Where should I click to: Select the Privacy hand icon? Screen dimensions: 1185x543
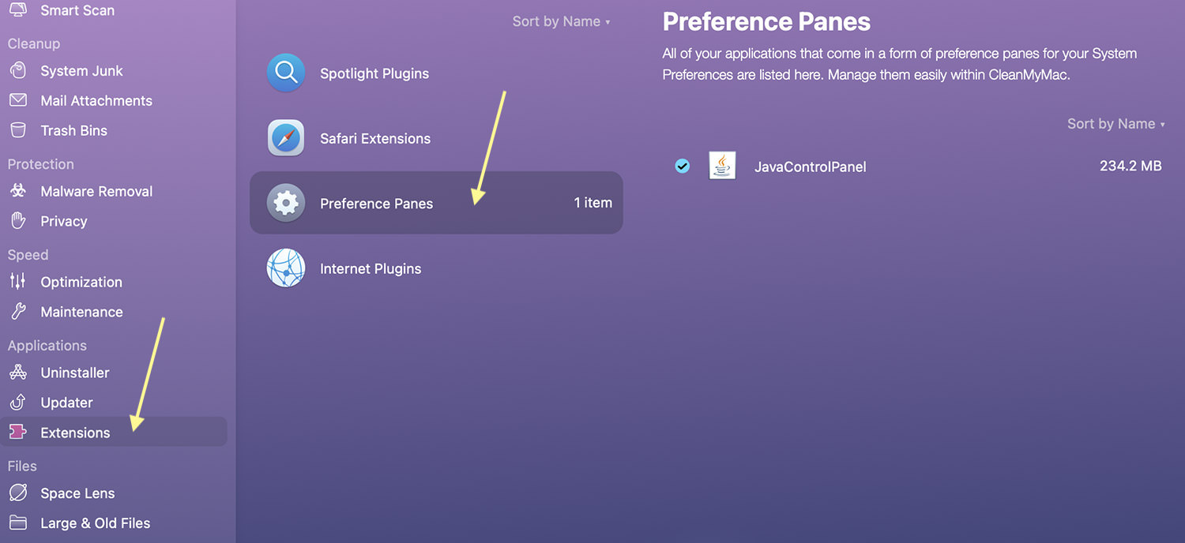17,221
